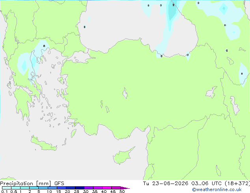
Task: Select the 5 to 10 mm legend swatch
Action: coord(43,188)
